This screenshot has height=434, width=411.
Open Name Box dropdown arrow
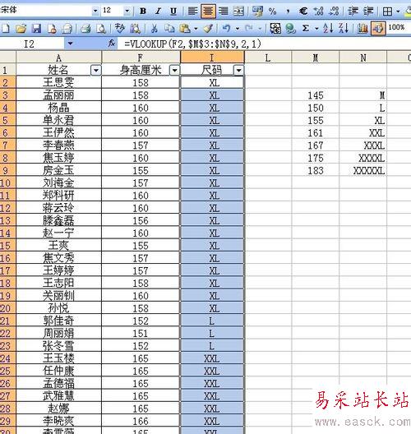point(71,44)
